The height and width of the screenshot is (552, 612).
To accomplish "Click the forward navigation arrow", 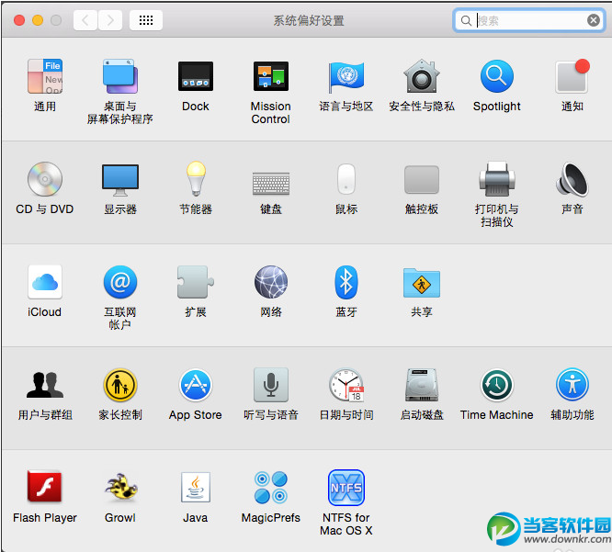I will coord(110,20).
